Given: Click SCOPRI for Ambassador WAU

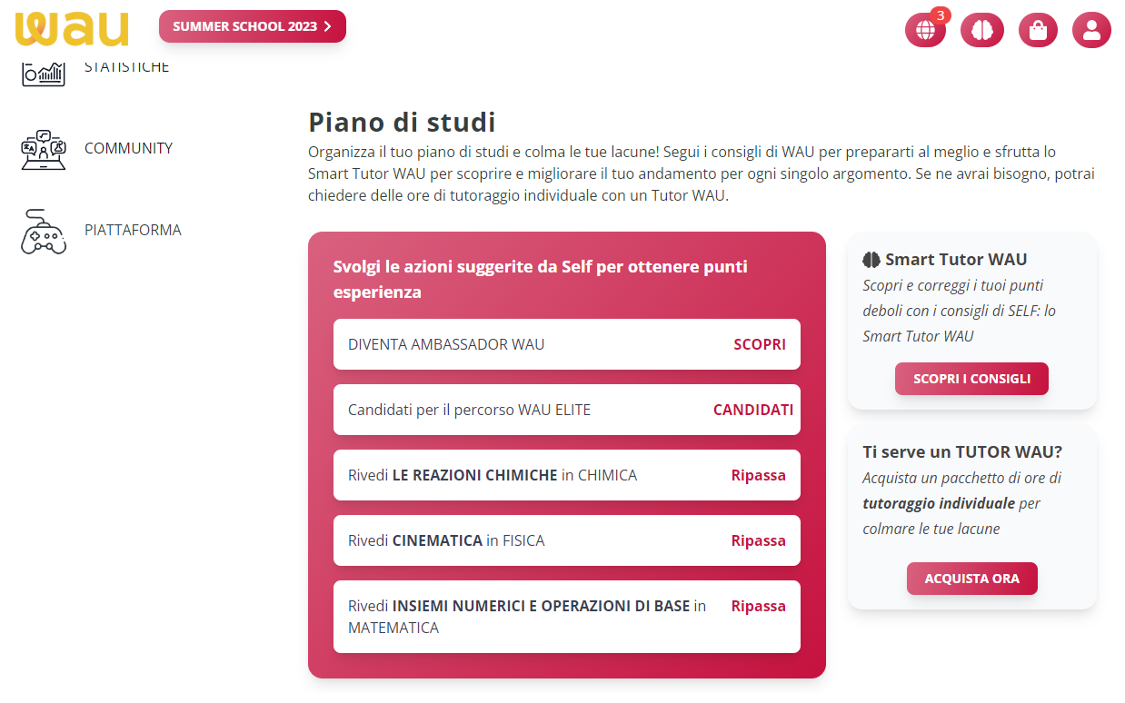Looking at the screenshot, I should (x=760, y=344).
